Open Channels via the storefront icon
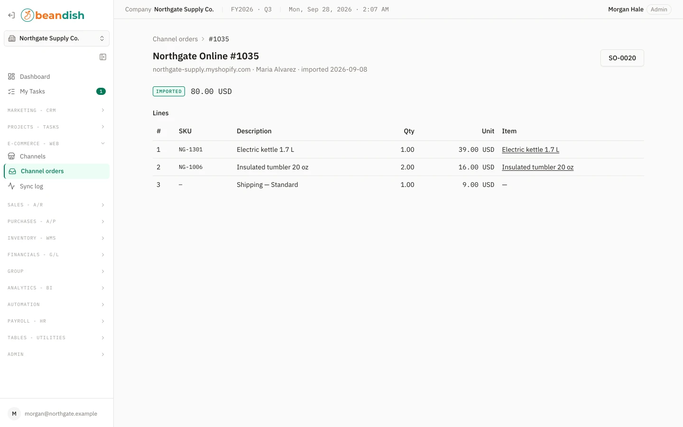Screen dimensions: 683x427 pos(11,156)
